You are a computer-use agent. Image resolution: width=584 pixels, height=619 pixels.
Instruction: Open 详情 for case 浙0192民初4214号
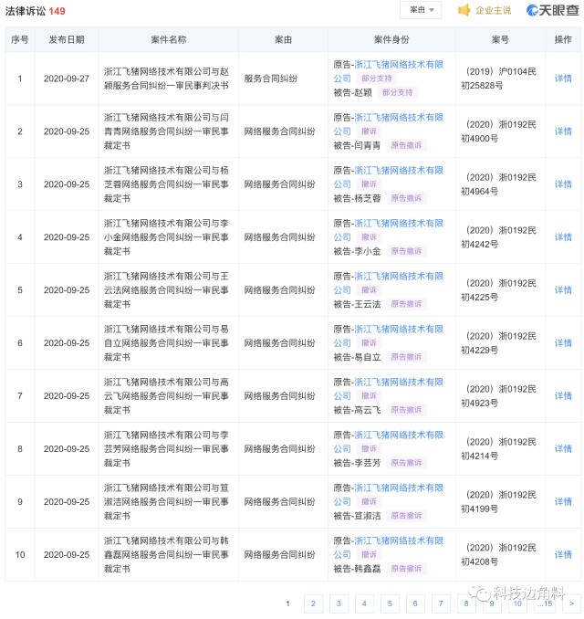click(563, 448)
